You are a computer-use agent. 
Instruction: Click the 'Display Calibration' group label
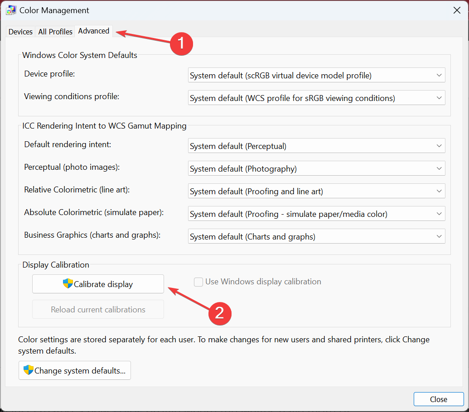(x=56, y=265)
